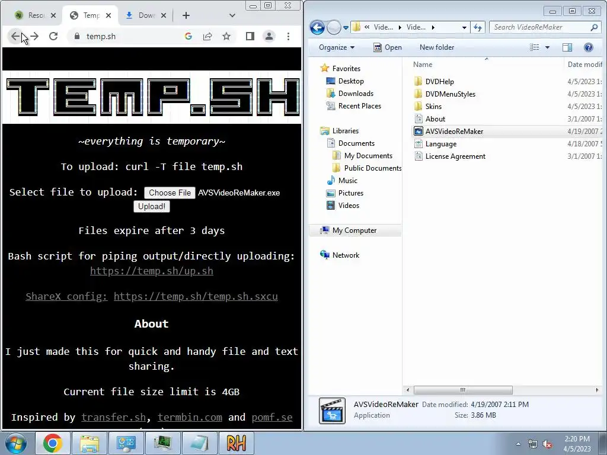The width and height of the screenshot is (607, 455).
Task: Open the Windows Start menu
Action: (15, 443)
